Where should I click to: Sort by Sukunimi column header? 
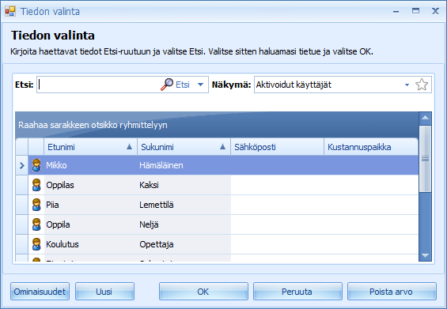pos(184,147)
